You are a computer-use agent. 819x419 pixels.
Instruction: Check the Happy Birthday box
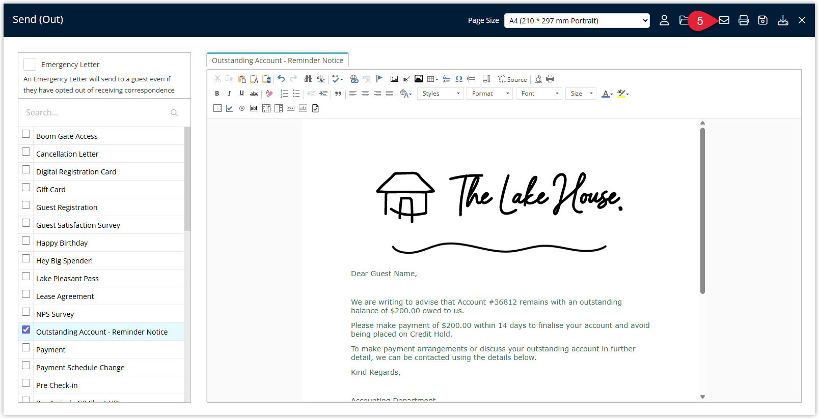coord(26,241)
